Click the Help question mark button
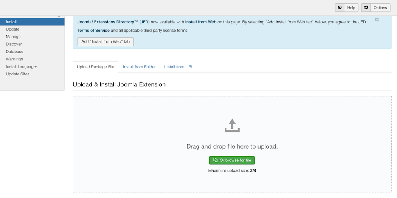This screenshot has height=198, width=397. (346, 8)
